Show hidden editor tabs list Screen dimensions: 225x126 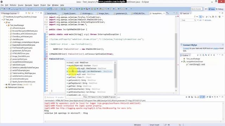pos(168,13)
